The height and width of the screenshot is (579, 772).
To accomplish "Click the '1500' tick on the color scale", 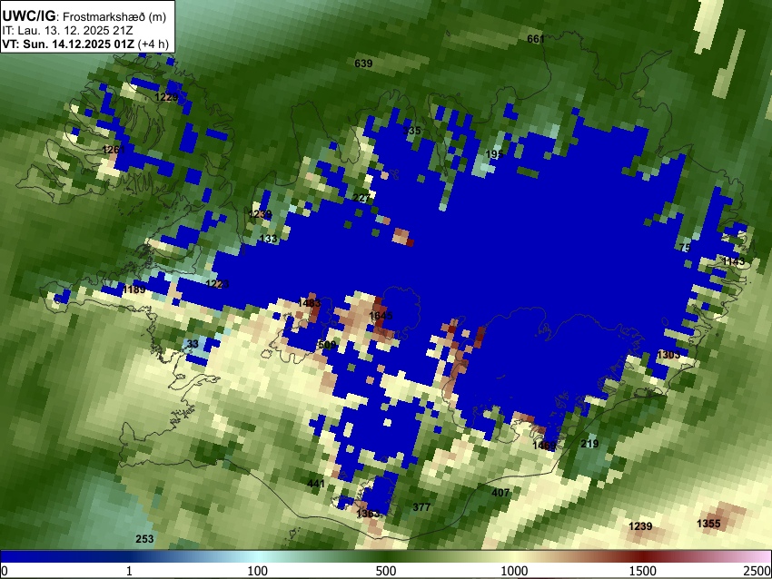I will click(643, 571).
